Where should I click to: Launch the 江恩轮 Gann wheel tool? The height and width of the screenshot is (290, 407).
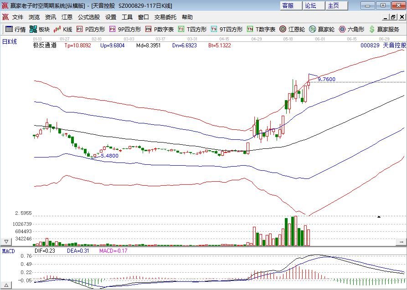[x=292, y=29]
